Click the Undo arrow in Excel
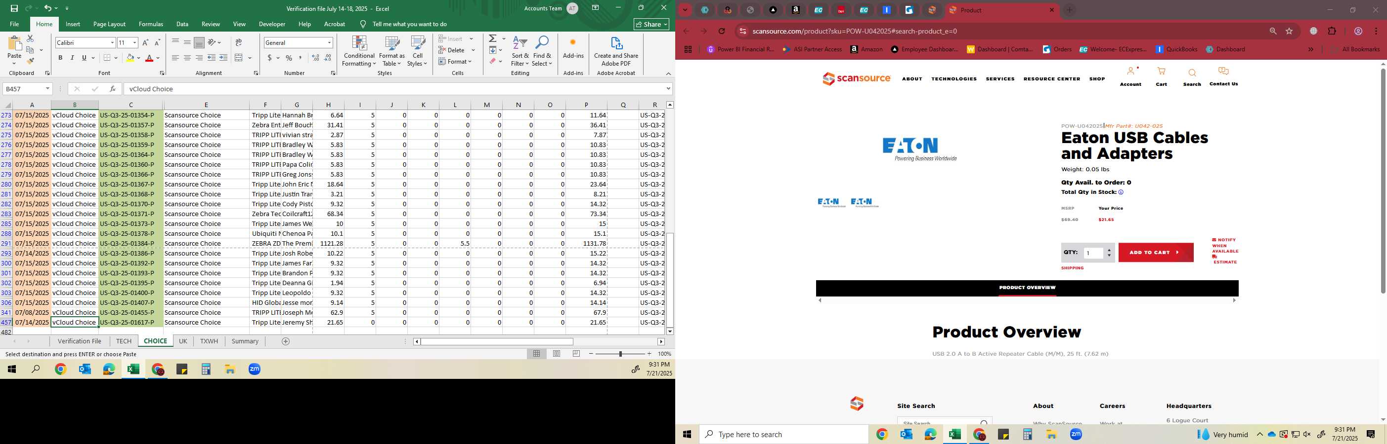 (48, 8)
